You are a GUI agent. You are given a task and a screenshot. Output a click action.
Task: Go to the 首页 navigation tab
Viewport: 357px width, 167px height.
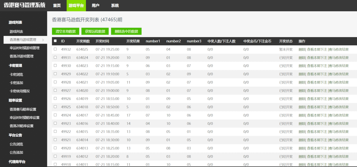coord(57,6)
